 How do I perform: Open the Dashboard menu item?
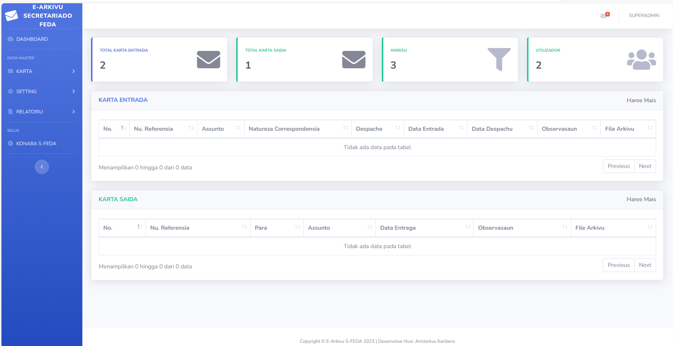click(x=32, y=39)
